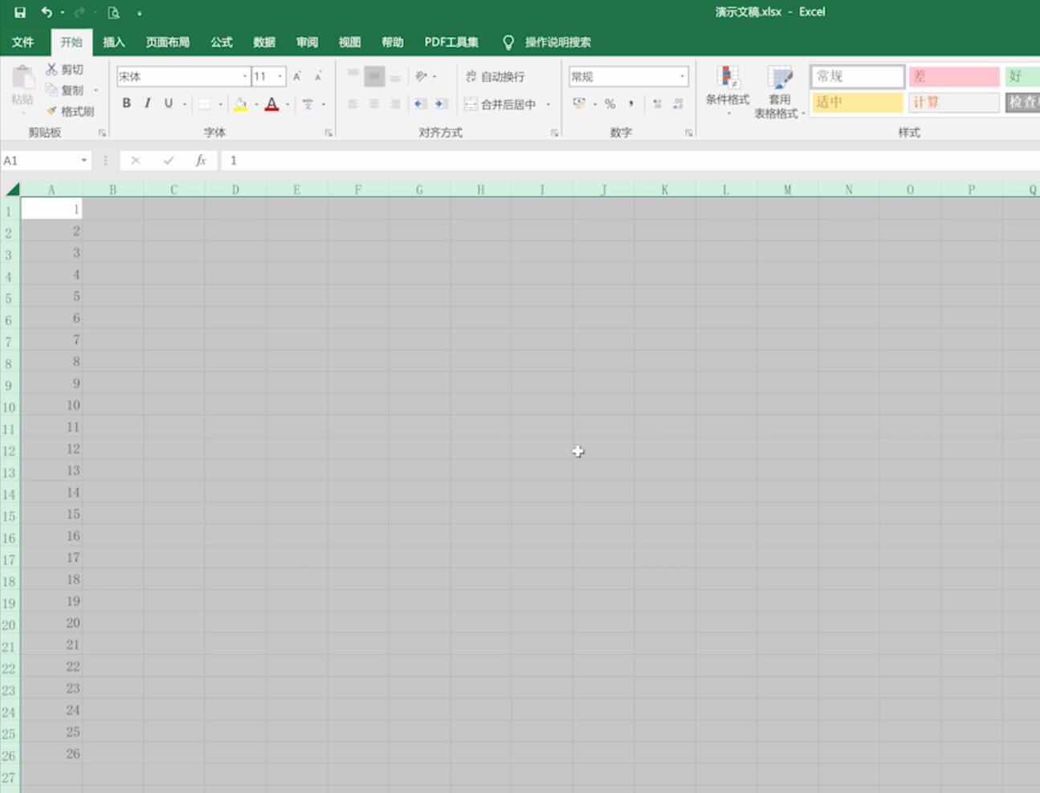Click the cancel X icon in formula bar
1040x793 pixels.
tap(136, 161)
